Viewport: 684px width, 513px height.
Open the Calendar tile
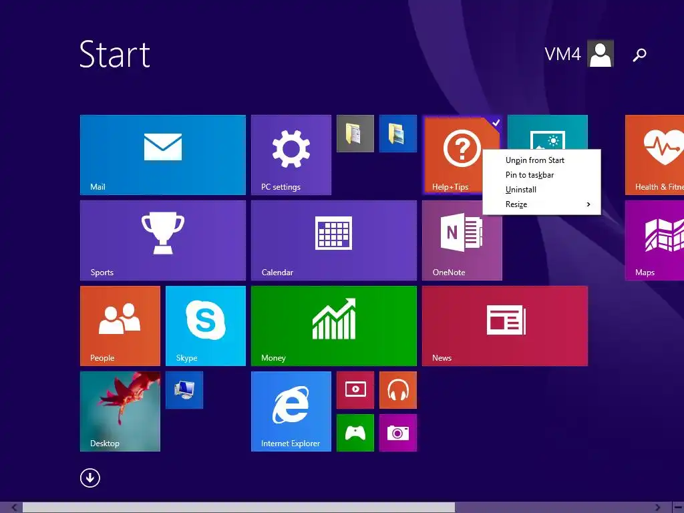coord(334,240)
